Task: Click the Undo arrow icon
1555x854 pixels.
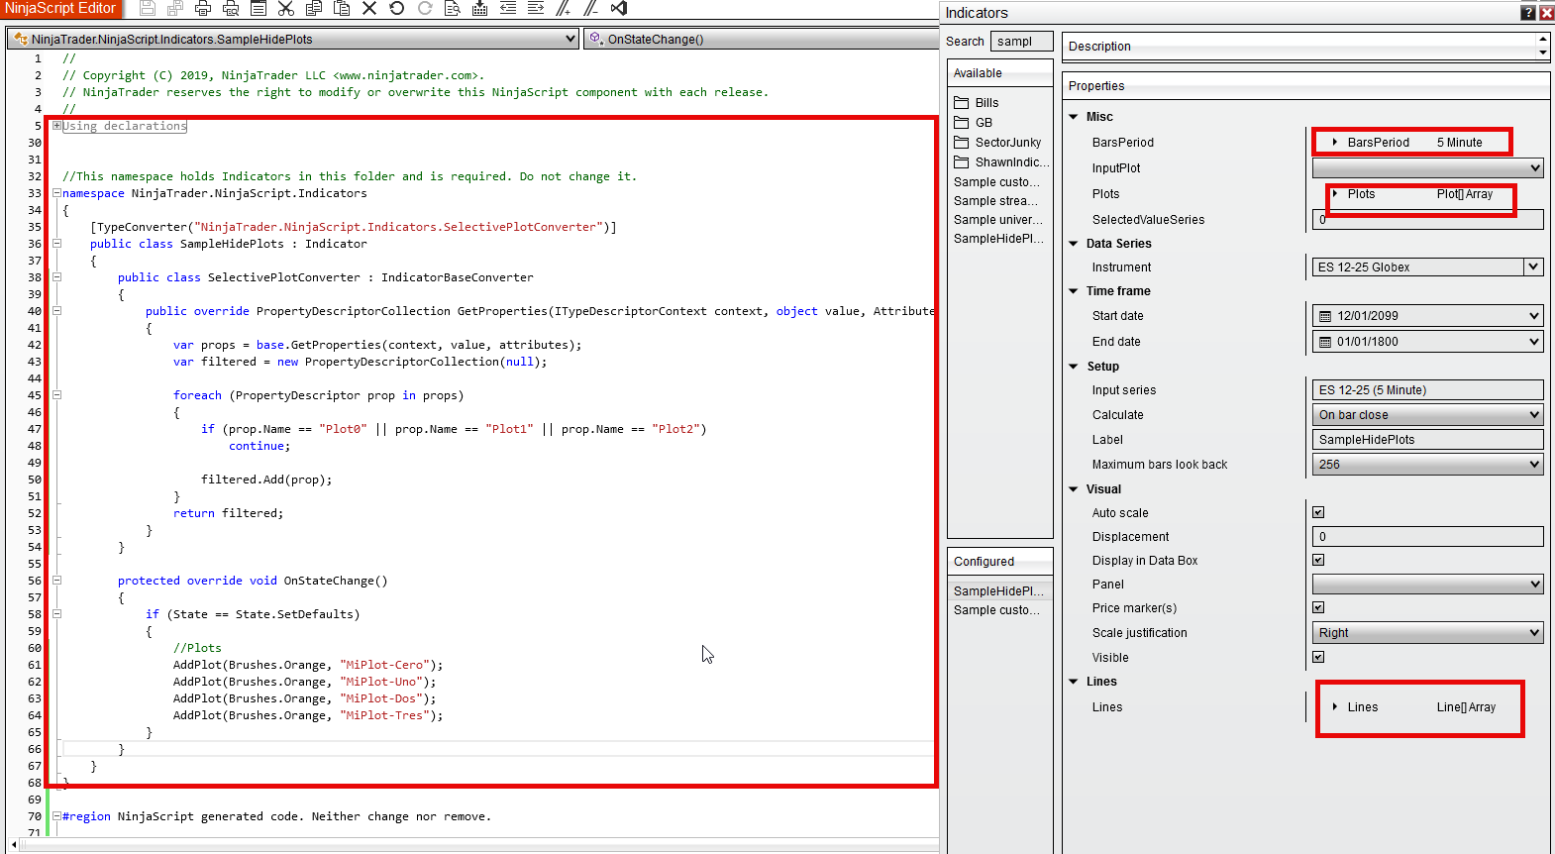Action: [397, 9]
